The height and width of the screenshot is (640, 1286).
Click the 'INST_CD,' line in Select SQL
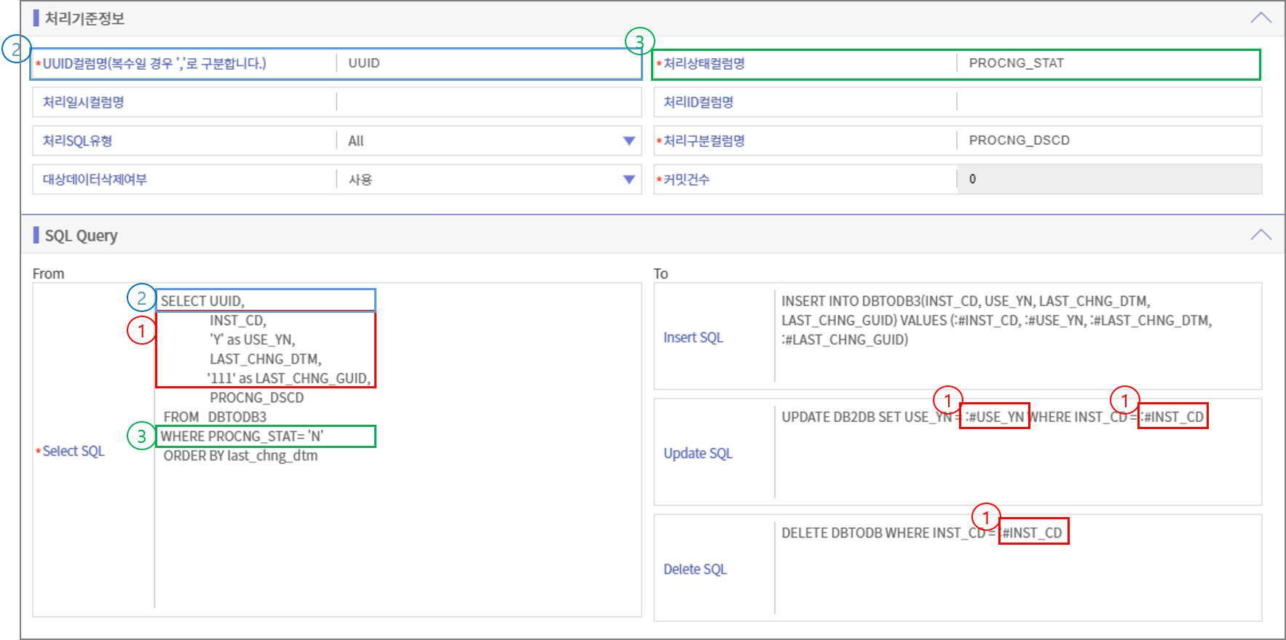[x=238, y=321]
